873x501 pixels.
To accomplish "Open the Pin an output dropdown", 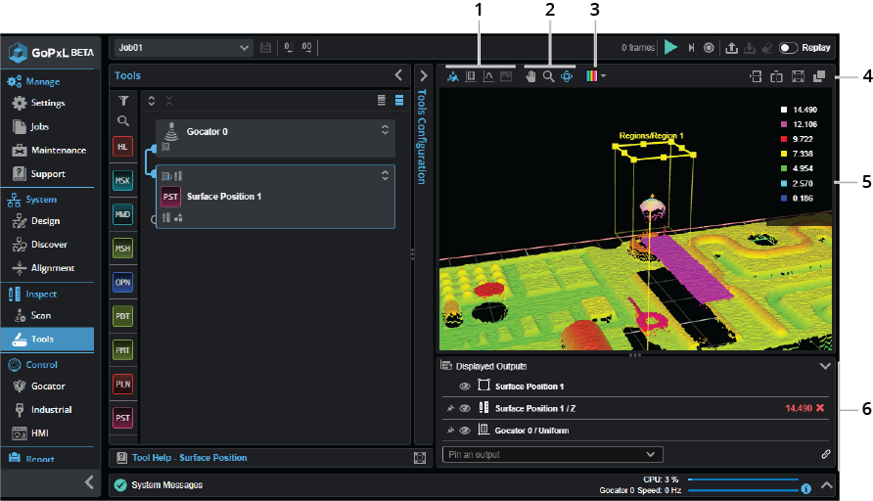I will click(x=552, y=454).
